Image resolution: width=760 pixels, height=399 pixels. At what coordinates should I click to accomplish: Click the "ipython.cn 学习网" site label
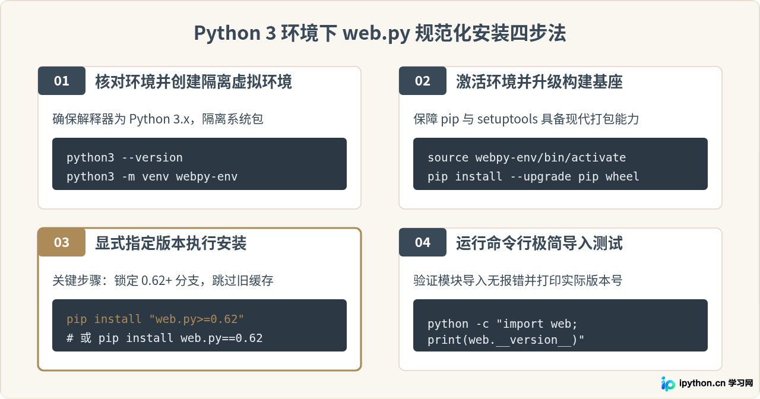pyautogui.click(x=716, y=383)
